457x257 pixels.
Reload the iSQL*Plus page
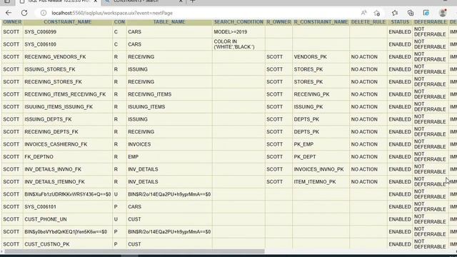[24, 13]
